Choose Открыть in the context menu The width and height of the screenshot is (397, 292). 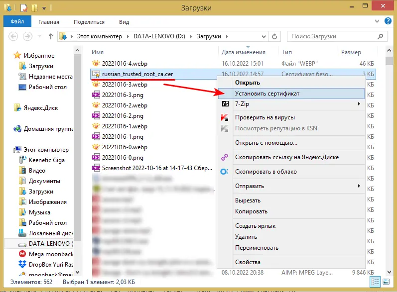click(x=291, y=83)
